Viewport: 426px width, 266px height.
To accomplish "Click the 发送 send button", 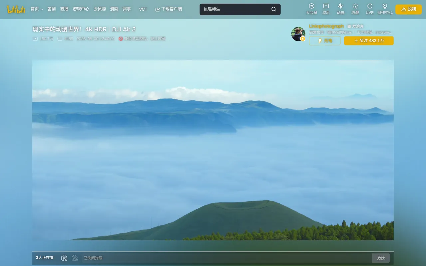I will [381, 258].
